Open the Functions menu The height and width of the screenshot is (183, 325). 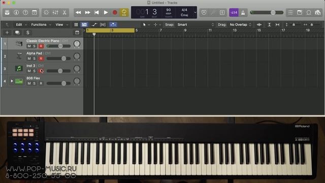[x=39, y=24]
